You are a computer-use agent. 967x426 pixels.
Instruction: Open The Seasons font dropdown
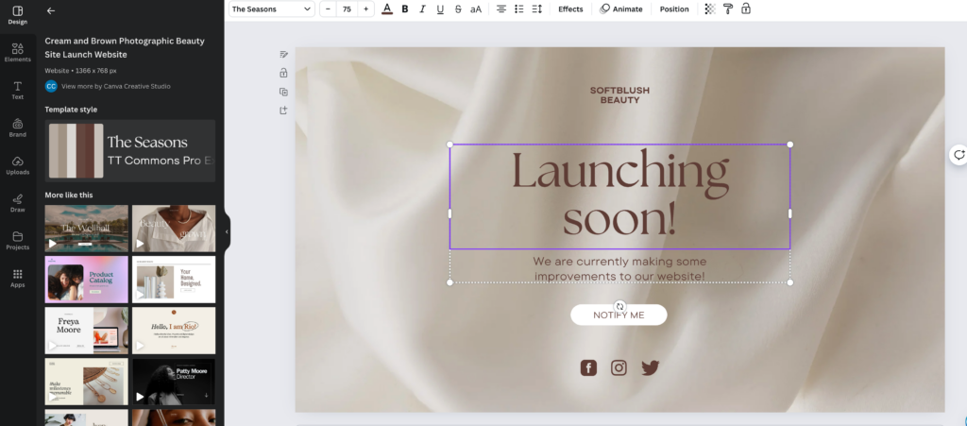tap(271, 9)
